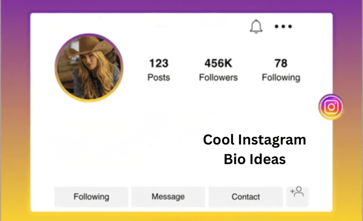Viewport: 363px width, 221px height.
Task: Click the Posts stat label
Action: click(158, 78)
